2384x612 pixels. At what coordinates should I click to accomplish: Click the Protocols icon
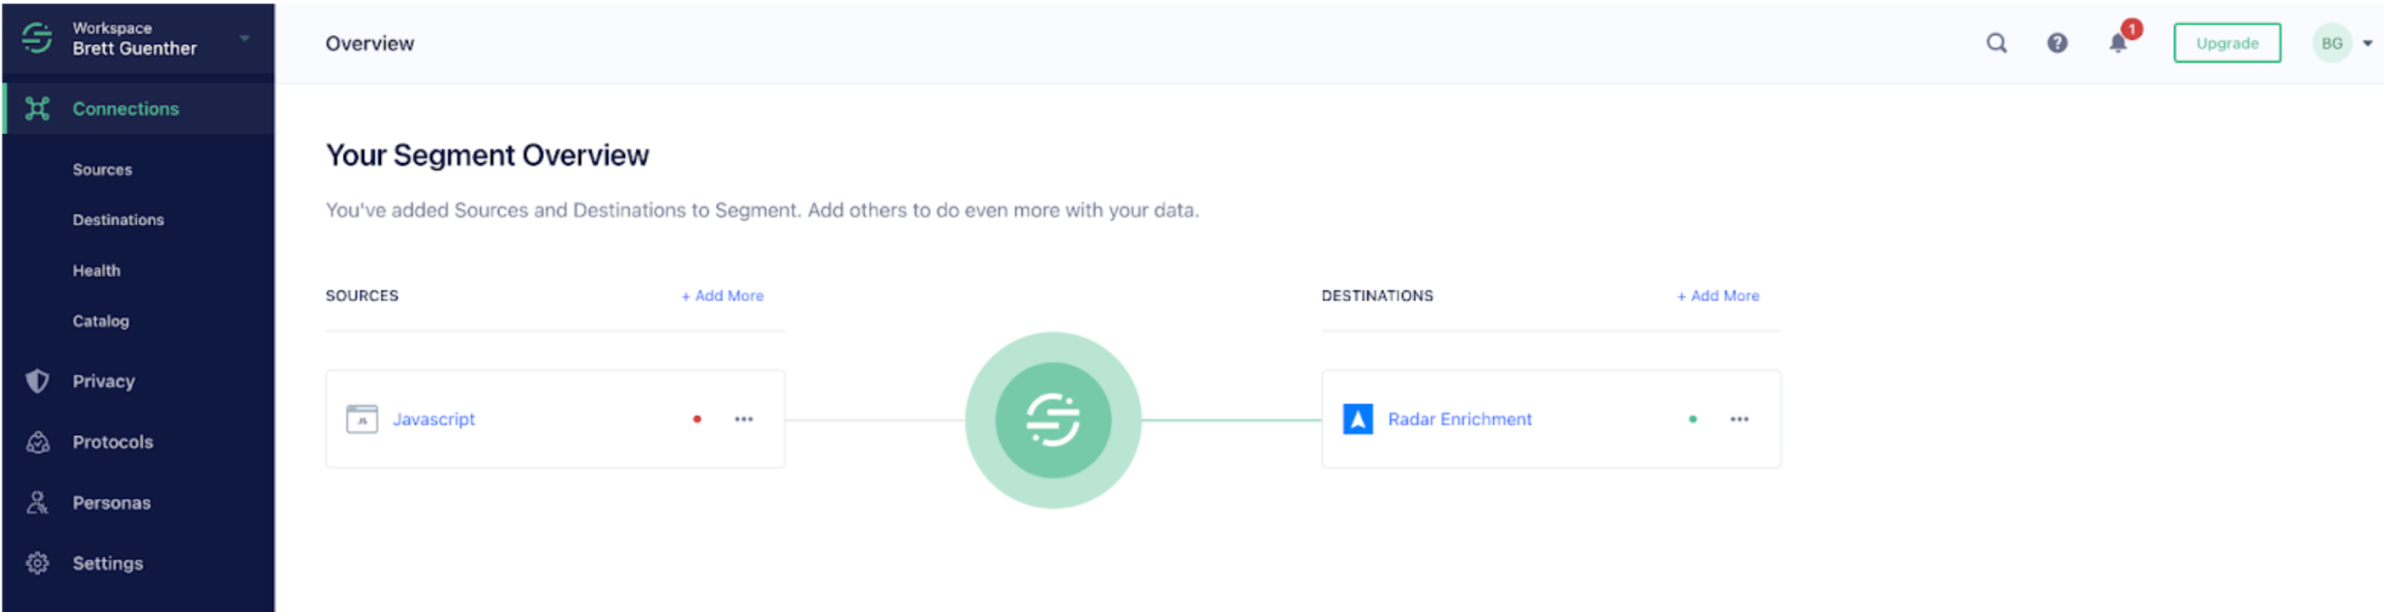[x=37, y=442]
